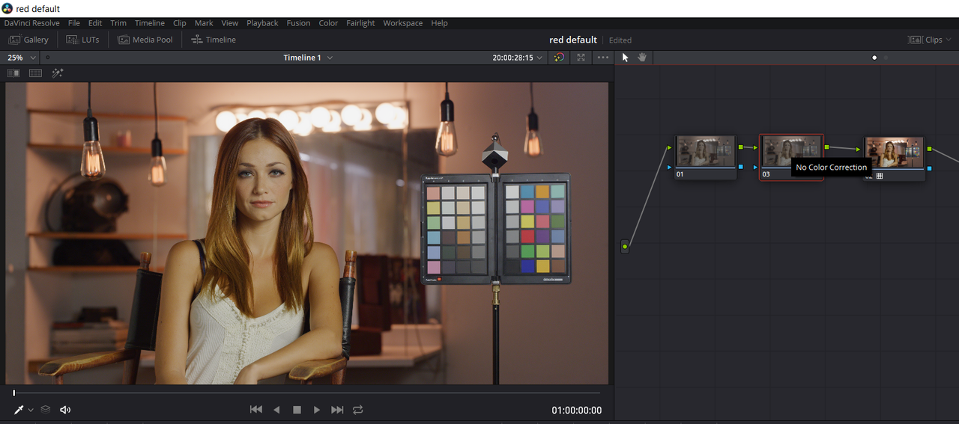The image size is (959, 424).
Task: Toggle the bypass color grades icon
Action: pyautogui.click(x=559, y=58)
